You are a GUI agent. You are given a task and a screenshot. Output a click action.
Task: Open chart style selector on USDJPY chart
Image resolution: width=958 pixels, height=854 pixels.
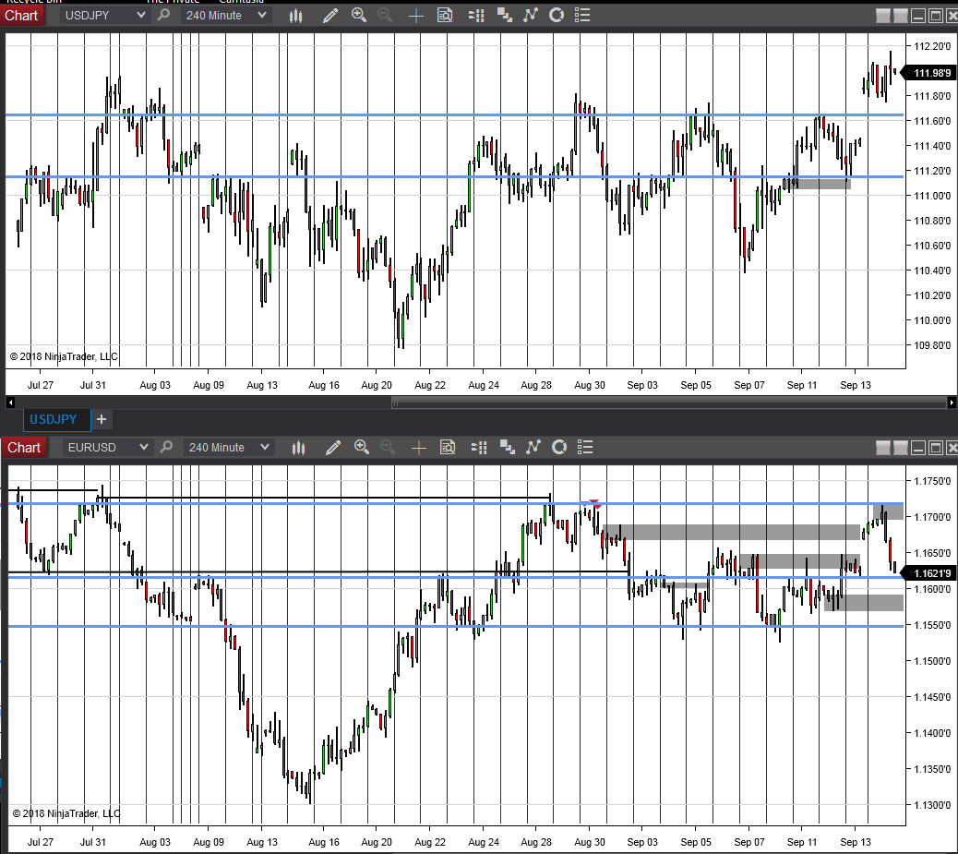pos(295,16)
